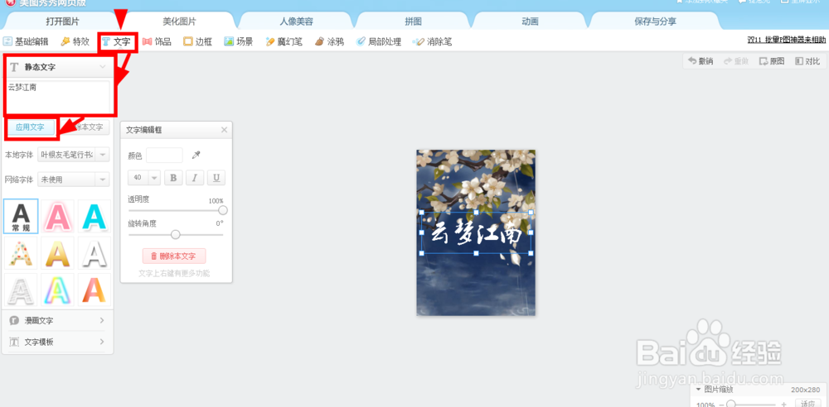
Task: Toggle italic I formatting
Action: [x=195, y=178]
